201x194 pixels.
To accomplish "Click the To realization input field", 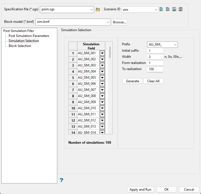I will [x=155, y=69].
